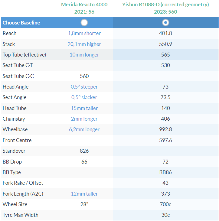Click the "0,5° steeper" head angle value
The height and width of the screenshot is (221, 219).
click(84, 87)
